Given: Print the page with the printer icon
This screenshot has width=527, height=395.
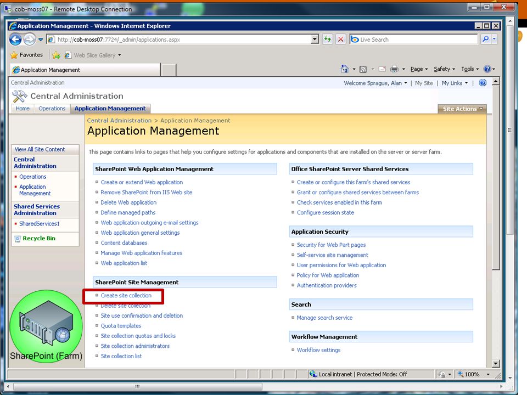Looking at the screenshot, I should 394,69.
